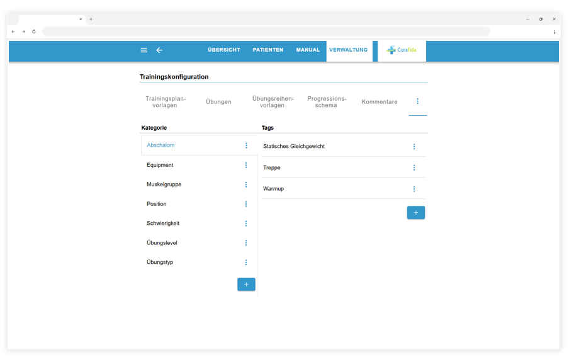574x357 pixels.
Task: Open options menu for Warmup tag
Action: (x=414, y=189)
